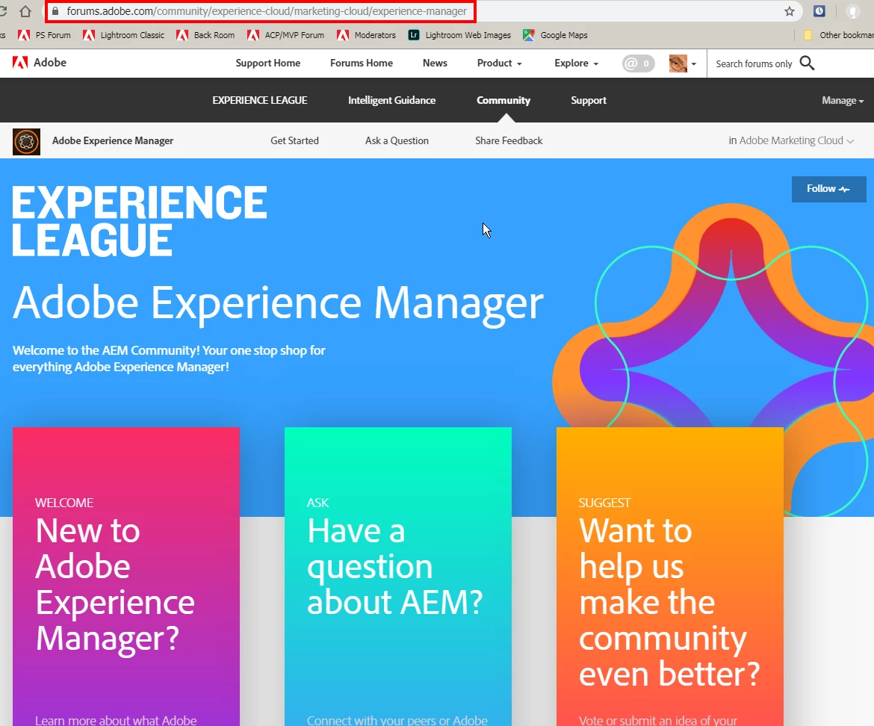Select the EXPERIENCE LEAGUE tab
874x726 pixels.
tap(260, 100)
